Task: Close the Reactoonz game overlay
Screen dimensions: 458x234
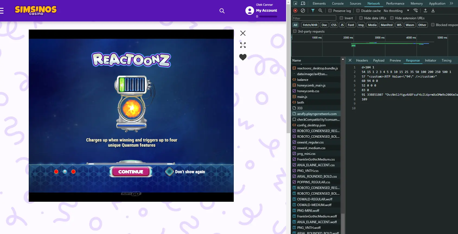Action: pyautogui.click(x=243, y=33)
